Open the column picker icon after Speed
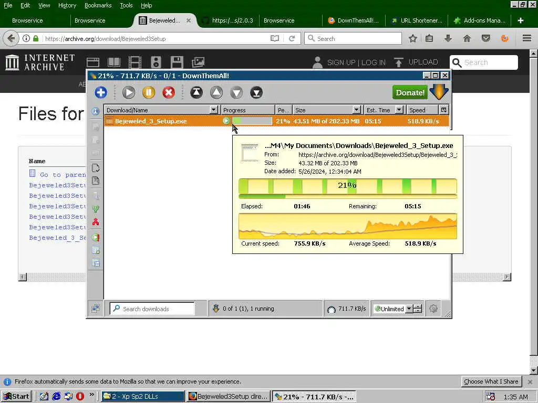 [x=443, y=110]
